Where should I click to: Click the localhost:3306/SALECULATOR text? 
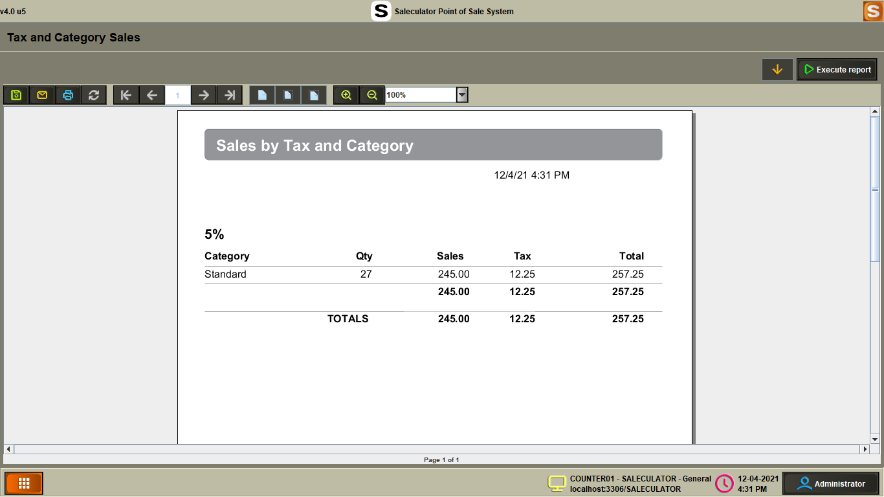625,489
